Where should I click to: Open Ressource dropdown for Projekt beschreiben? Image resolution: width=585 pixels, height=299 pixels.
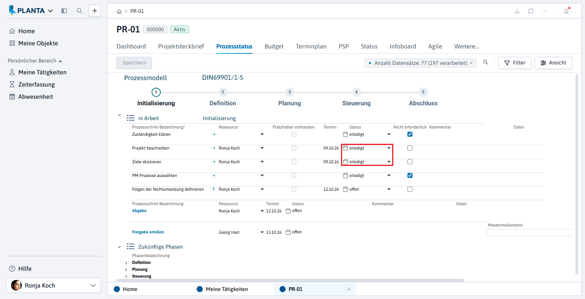pyautogui.click(x=262, y=148)
